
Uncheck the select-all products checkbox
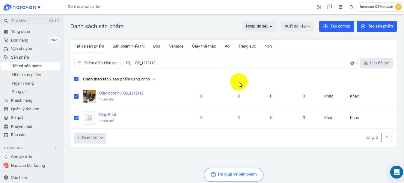(x=76, y=79)
